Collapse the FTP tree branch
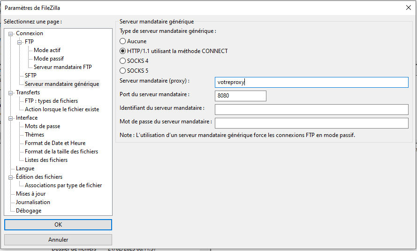Screen dimensions: 417x251 20,42
